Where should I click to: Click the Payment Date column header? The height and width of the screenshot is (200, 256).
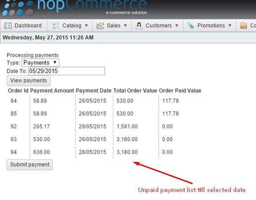(94, 91)
